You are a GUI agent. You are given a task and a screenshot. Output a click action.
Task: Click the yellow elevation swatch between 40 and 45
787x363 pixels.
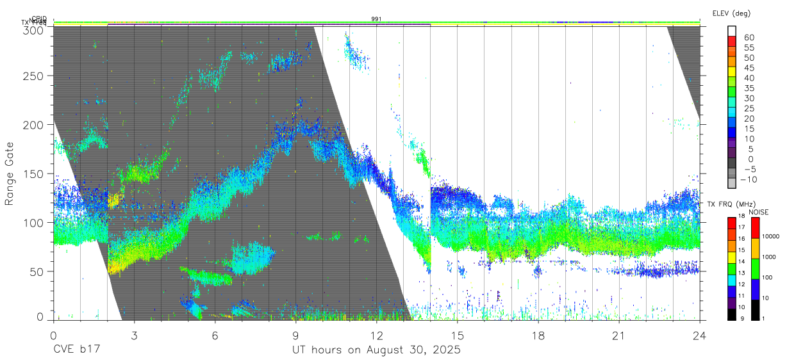point(732,72)
